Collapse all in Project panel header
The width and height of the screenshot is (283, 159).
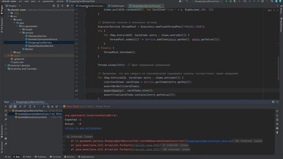[62, 6]
